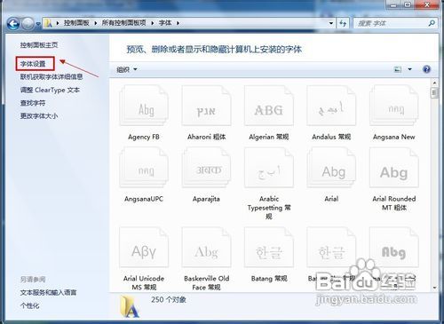
Task: Click the scroll up arrow of font list
Action: coord(434,83)
